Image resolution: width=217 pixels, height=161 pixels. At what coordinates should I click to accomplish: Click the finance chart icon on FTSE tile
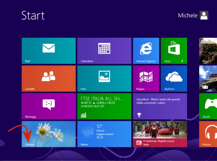click(x=84, y=115)
